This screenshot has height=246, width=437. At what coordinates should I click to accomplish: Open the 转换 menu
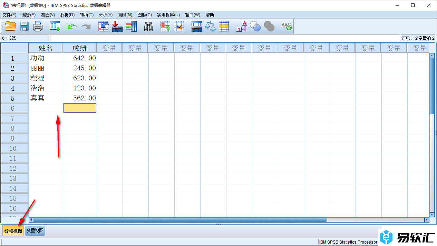pyautogui.click(x=87, y=15)
